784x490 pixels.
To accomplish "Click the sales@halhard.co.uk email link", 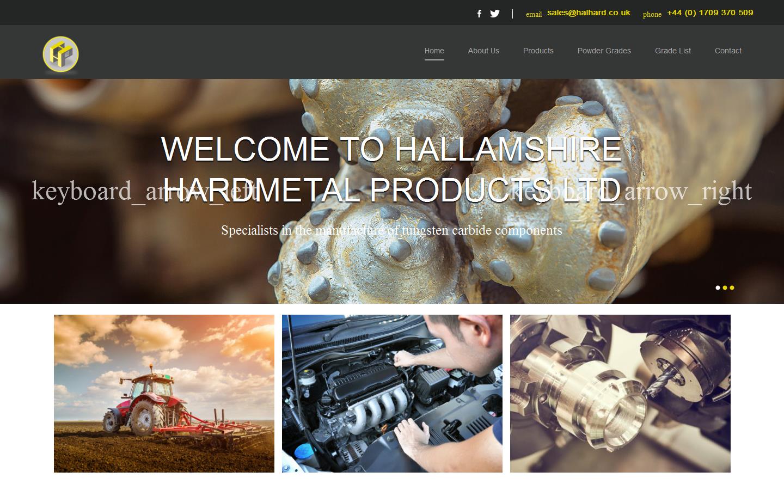I will coord(589,13).
